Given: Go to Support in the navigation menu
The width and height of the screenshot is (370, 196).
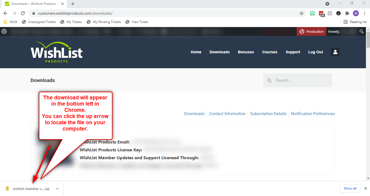Looking at the screenshot, I should pyautogui.click(x=293, y=52).
